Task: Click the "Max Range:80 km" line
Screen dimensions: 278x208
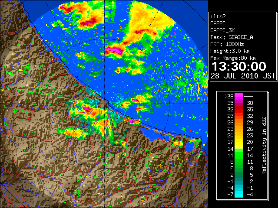Action: pyautogui.click(x=233, y=58)
